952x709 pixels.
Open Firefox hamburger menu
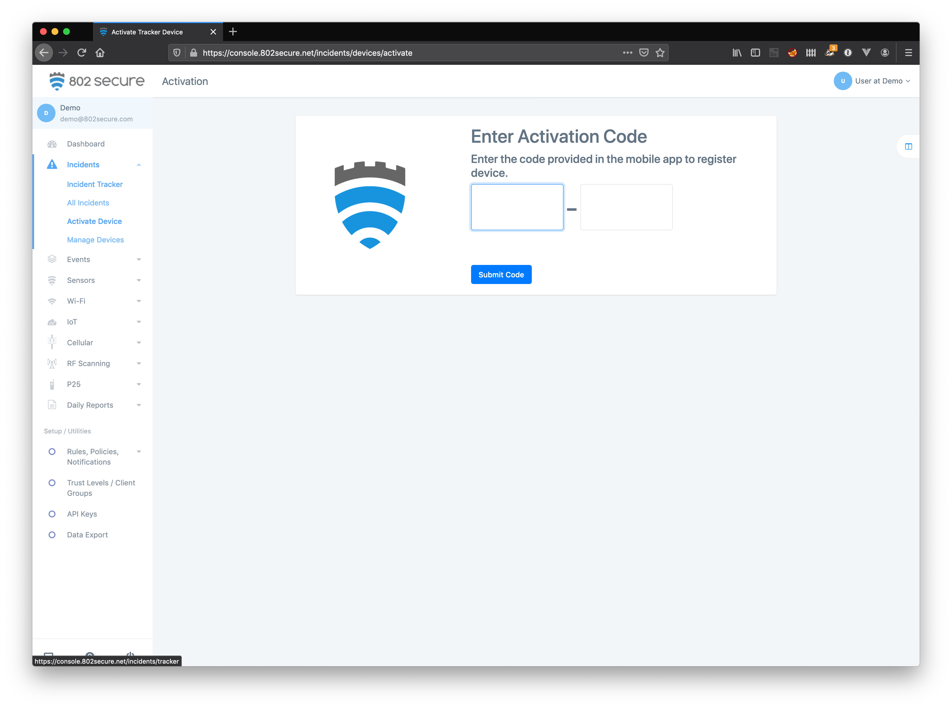(908, 53)
